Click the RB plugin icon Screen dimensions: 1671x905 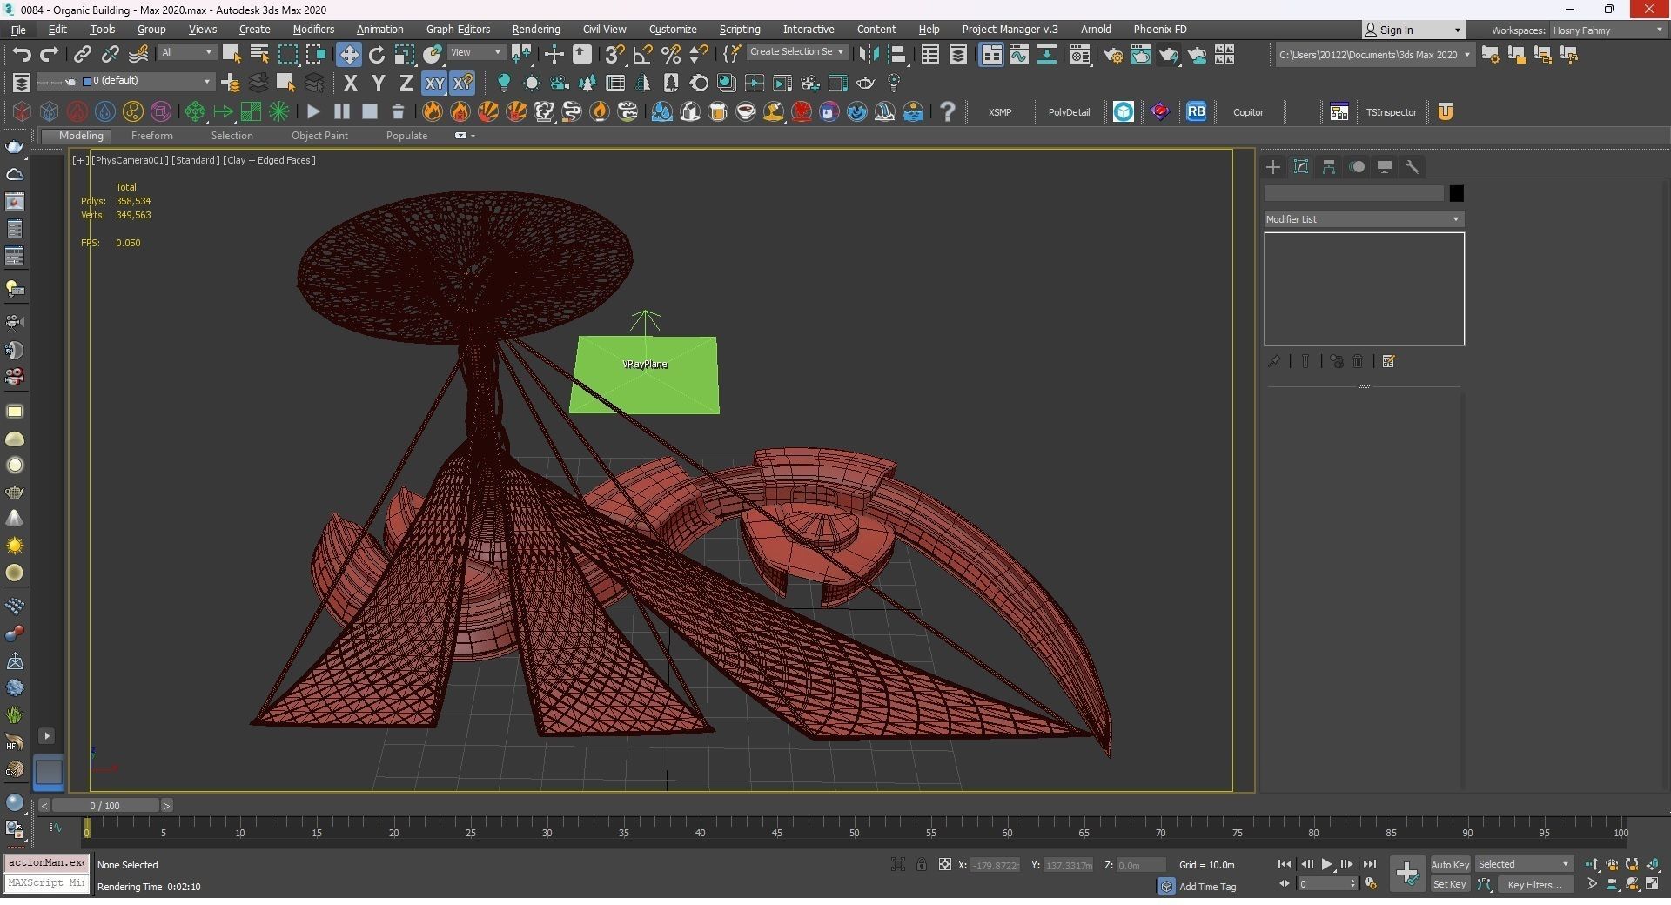1196,111
